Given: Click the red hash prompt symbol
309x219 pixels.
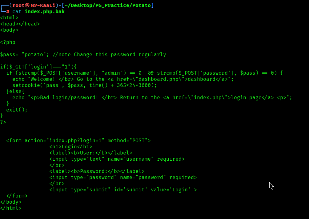Looking at the screenshot, I should (x=8, y=12).
